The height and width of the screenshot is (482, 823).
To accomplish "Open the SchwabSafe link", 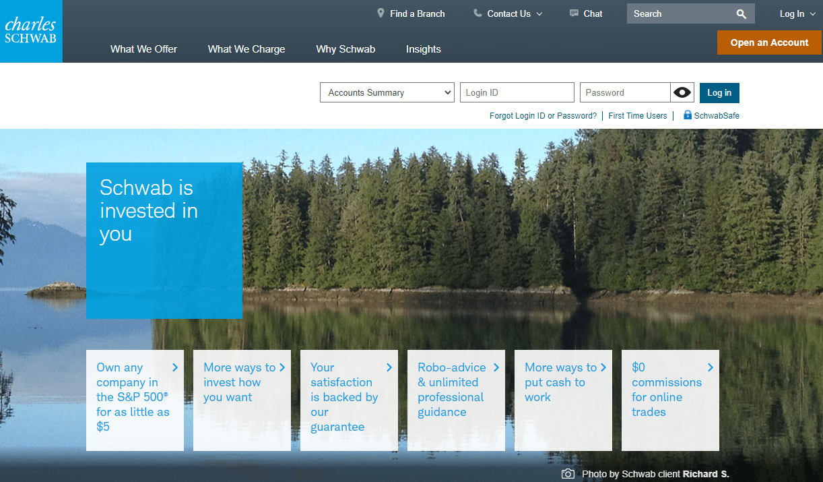I will (x=717, y=116).
